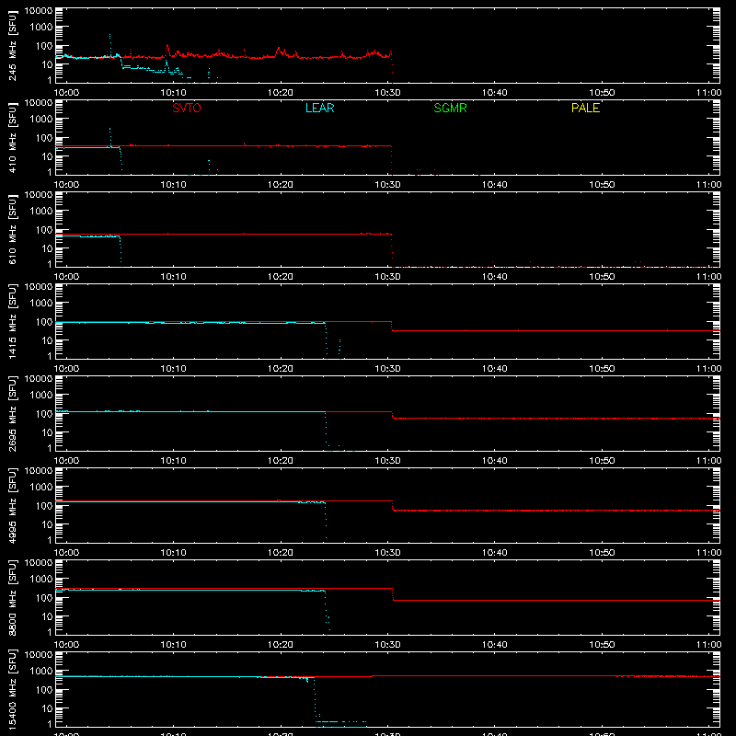The height and width of the screenshot is (736, 736).
Task: Click the 11:00 tick label of 610 MHz panel
Action: pos(708,277)
